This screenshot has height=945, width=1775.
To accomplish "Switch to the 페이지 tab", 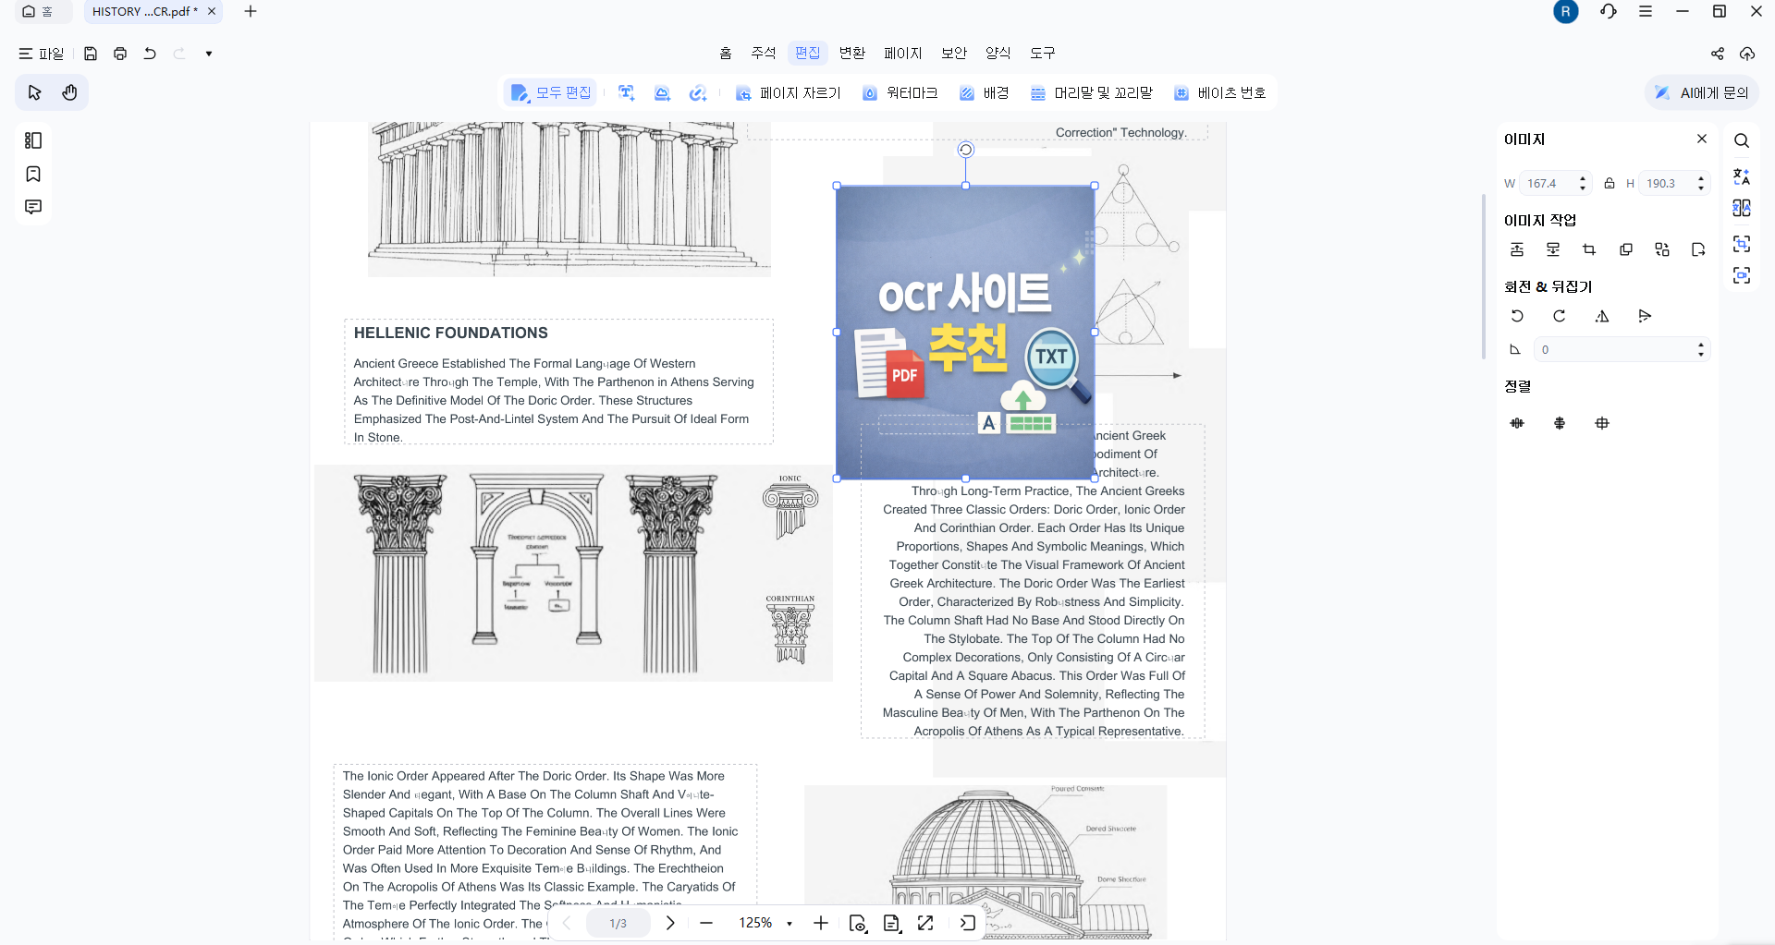I will coord(903,53).
